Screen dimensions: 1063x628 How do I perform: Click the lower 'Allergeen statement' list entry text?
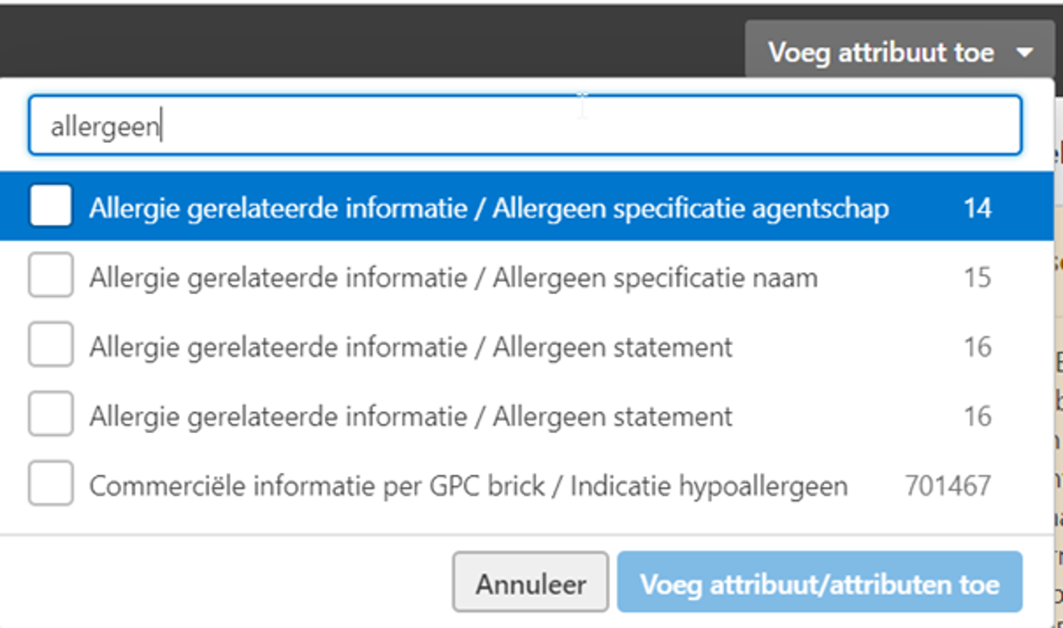(410, 417)
